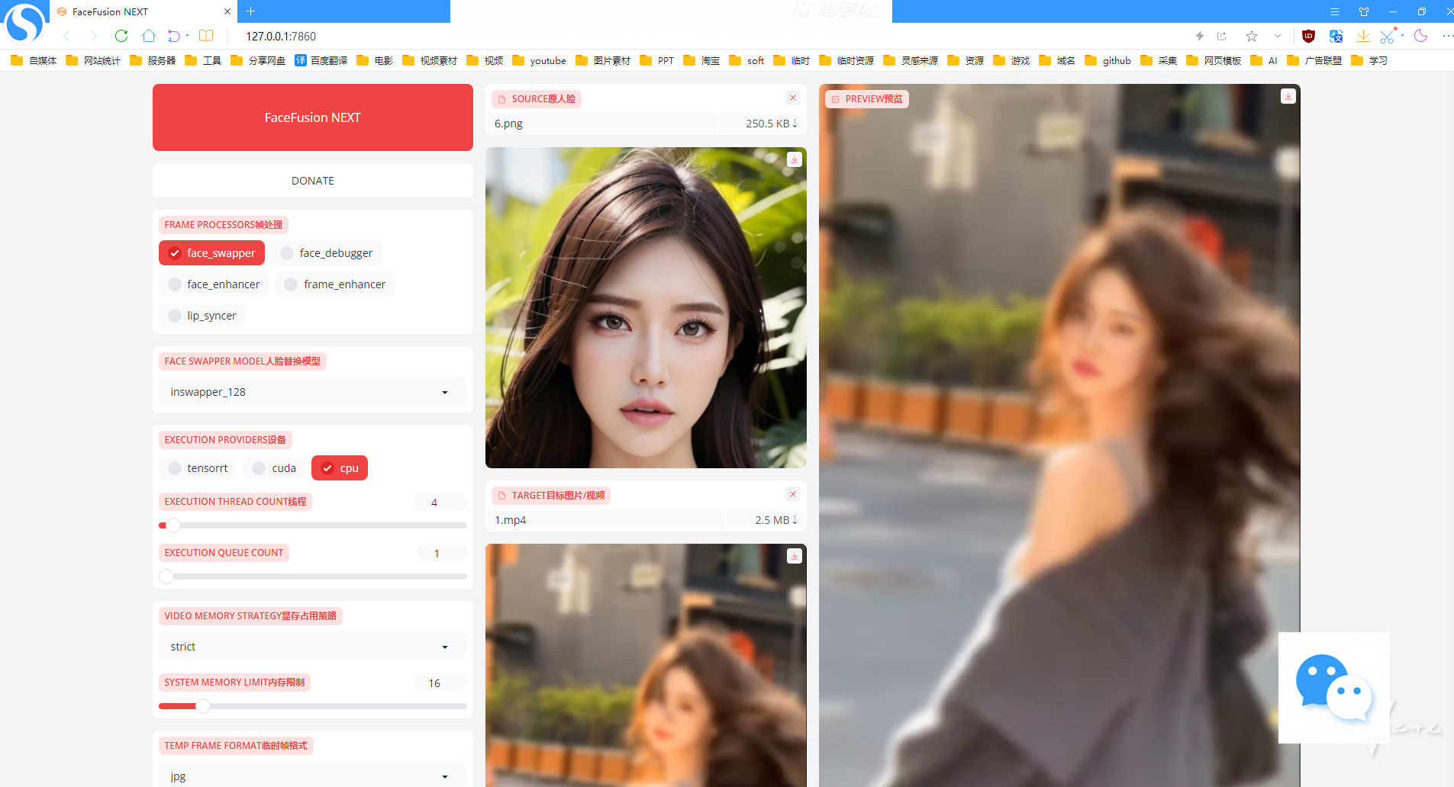Click the source face portrait image
1454x787 pixels.
point(646,307)
